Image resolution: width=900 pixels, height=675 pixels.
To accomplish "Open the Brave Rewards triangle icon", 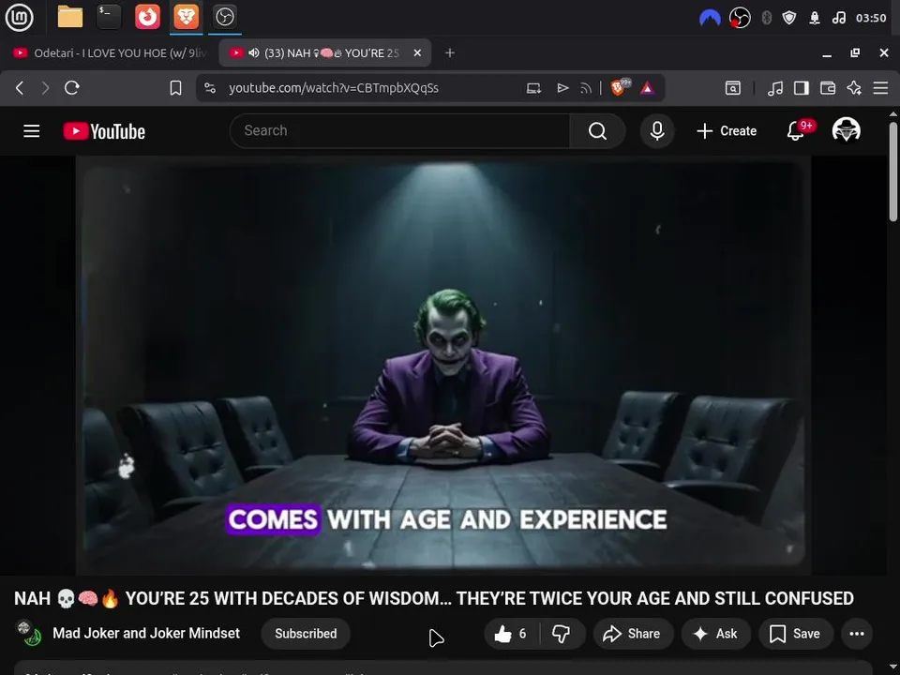I will click(648, 88).
